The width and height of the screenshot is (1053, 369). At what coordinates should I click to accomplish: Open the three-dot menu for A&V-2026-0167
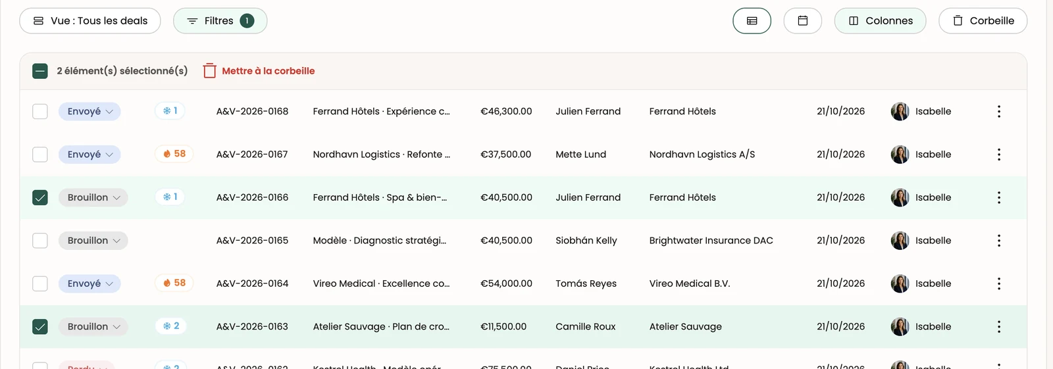pos(998,155)
